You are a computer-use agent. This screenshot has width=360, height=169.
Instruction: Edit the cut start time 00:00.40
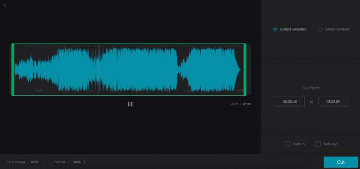tap(290, 102)
